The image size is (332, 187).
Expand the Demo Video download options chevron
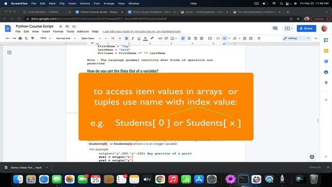point(47,167)
